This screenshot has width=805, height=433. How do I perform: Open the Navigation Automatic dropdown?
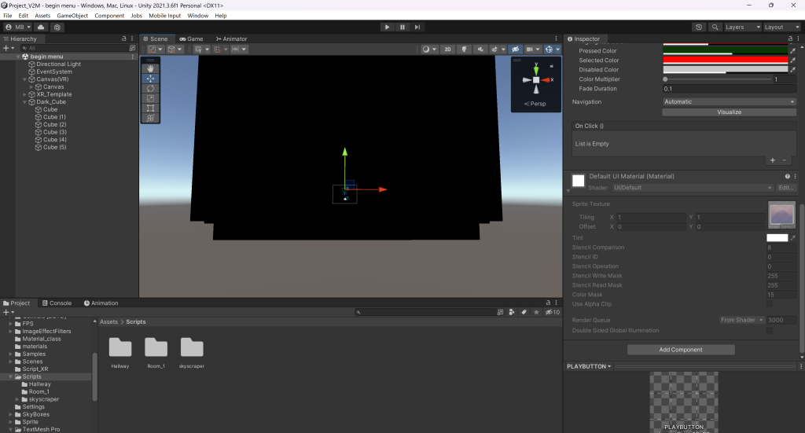729,101
